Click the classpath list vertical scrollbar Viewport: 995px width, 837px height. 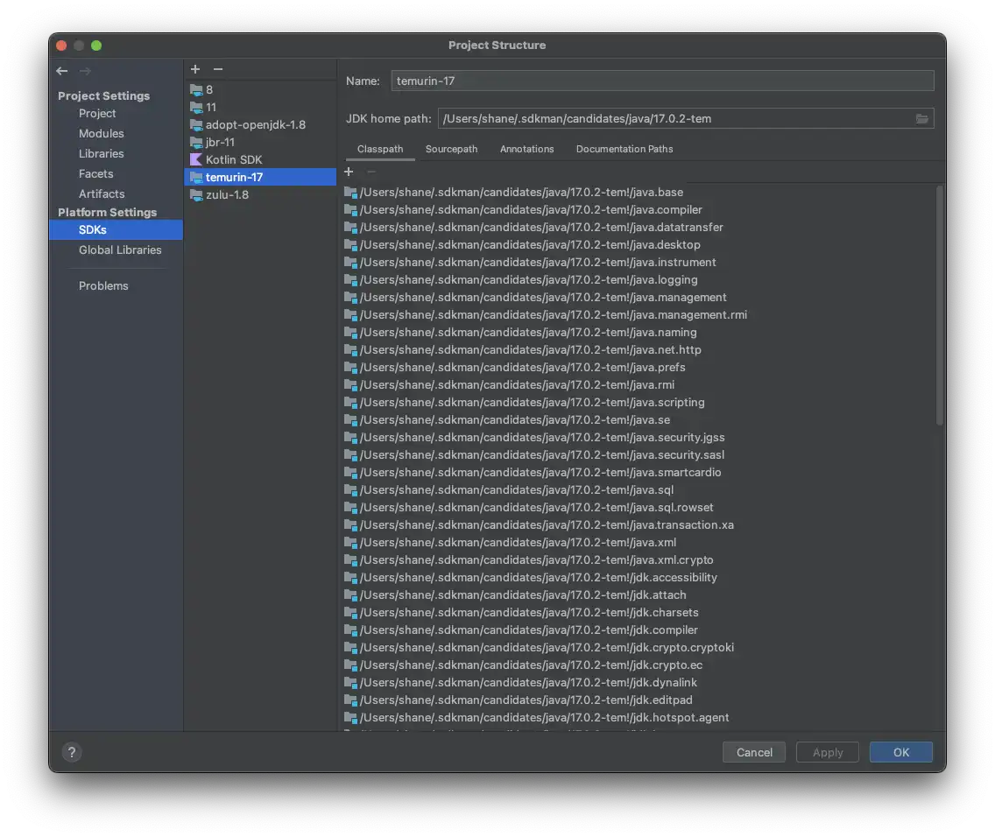click(940, 305)
